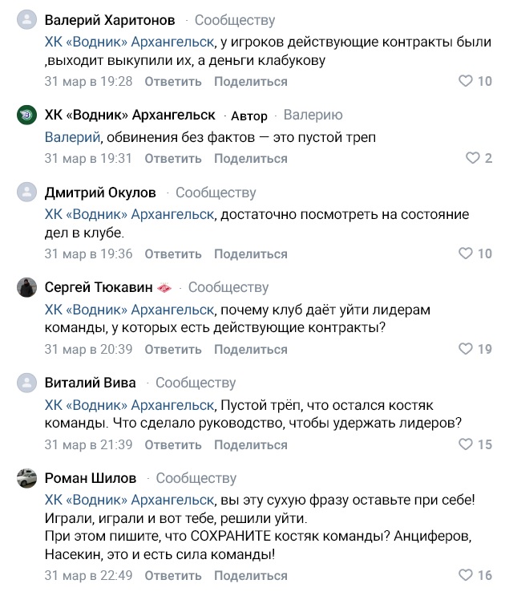
Task: Open Дмитрий Окулов's default avatar
Action: [27, 193]
